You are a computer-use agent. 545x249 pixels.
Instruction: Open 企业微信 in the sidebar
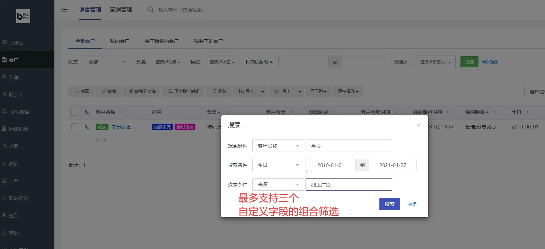(x=27, y=112)
